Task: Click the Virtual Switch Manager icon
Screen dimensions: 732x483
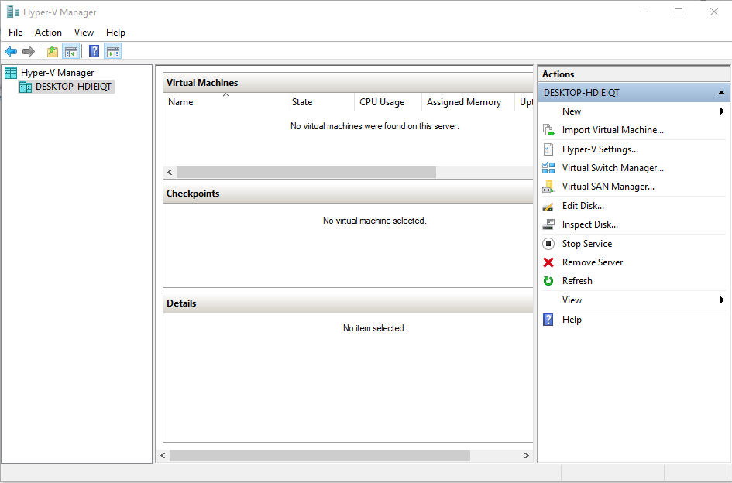Action: pyautogui.click(x=548, y=168)
